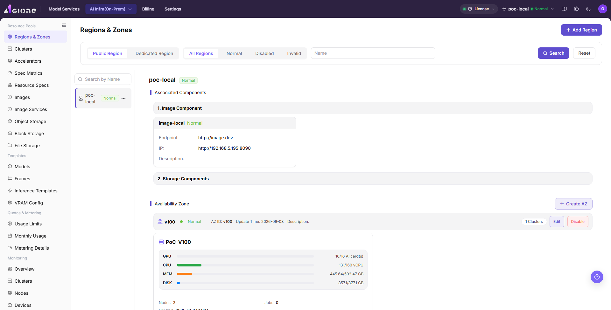Click the 1 Clusters badge
Viewport: 611px width, 310px height.
pyautogui.click(x=534, y=222)
